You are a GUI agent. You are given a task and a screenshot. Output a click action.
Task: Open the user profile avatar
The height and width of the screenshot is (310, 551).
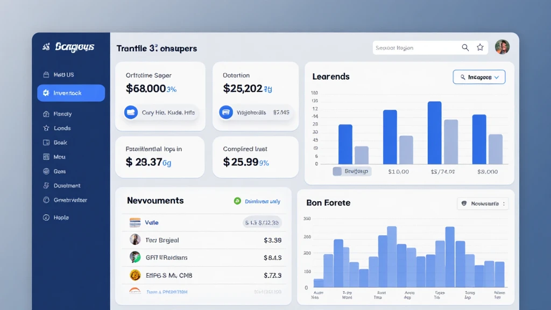coord(502,47)
